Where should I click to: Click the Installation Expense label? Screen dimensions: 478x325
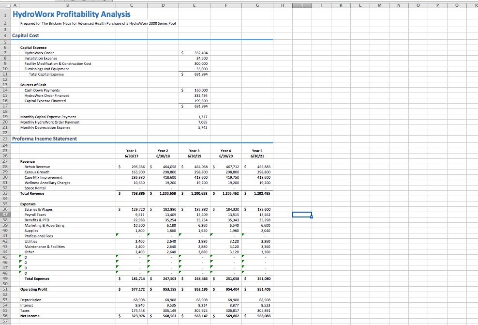41,58
